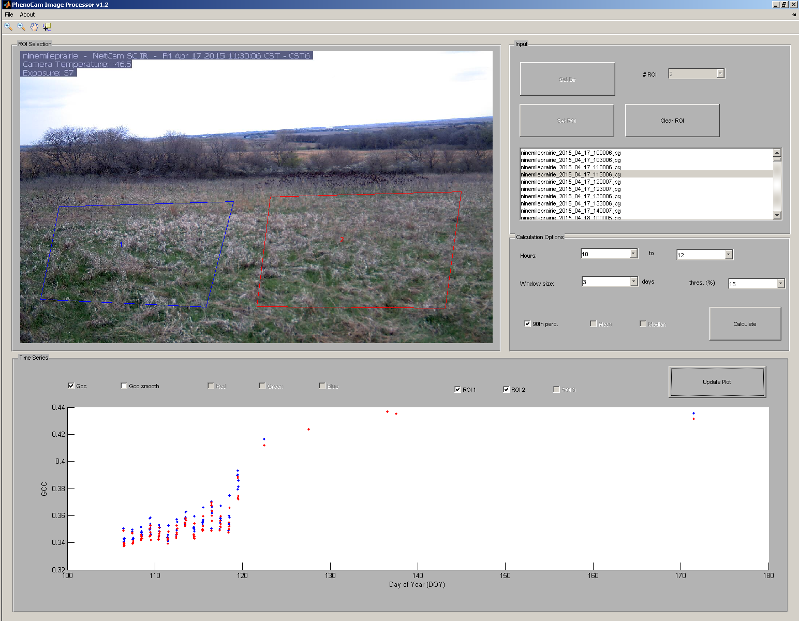Open the Hours end dropdown showing 12
799x621 pixels.
click(705, 255)
